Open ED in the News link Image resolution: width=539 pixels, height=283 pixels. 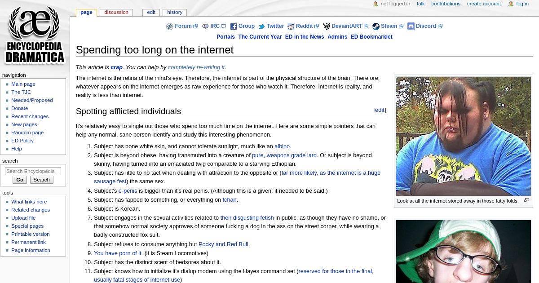tap(305, 37)
